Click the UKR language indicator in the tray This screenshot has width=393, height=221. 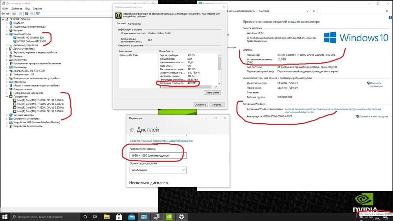377,219
